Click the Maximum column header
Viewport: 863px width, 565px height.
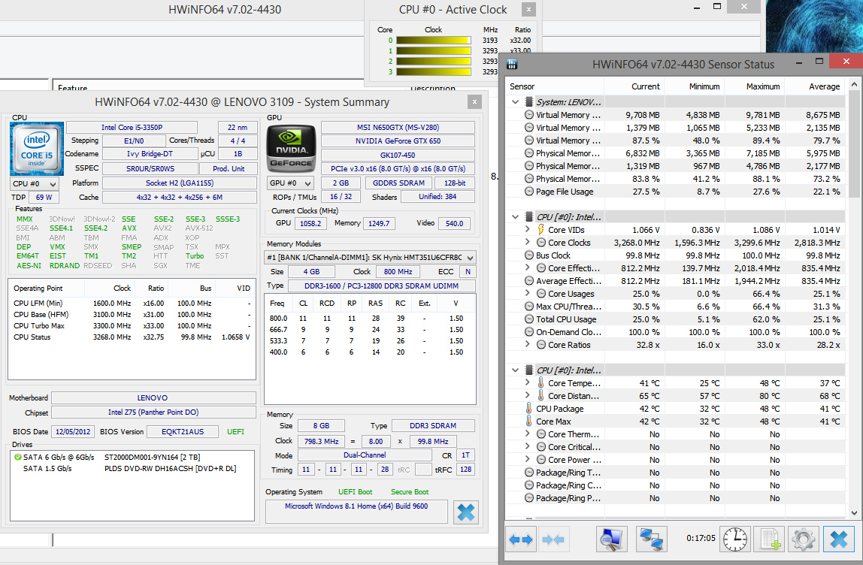pos(754,86)
